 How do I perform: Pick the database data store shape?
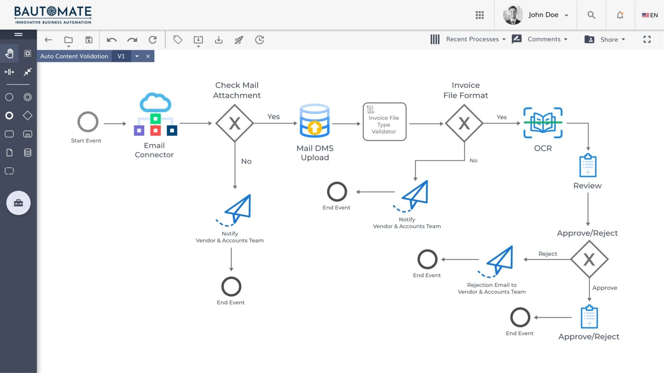(x=28, y=152)
